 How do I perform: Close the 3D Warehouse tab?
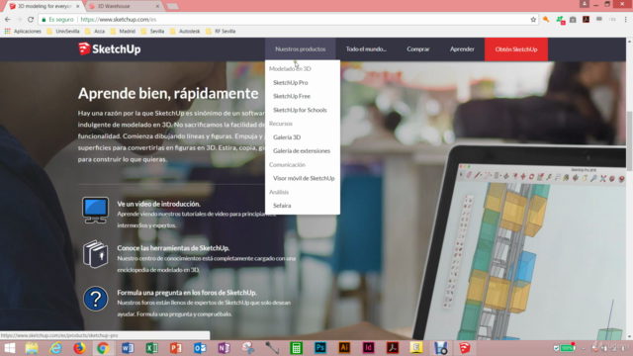pyautogui.click(x=157, y=6)
